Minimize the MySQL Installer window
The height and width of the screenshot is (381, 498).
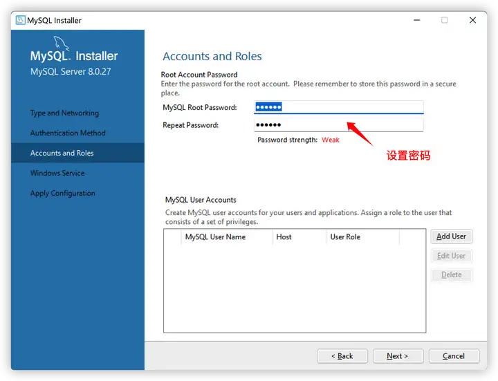point(416,20)
